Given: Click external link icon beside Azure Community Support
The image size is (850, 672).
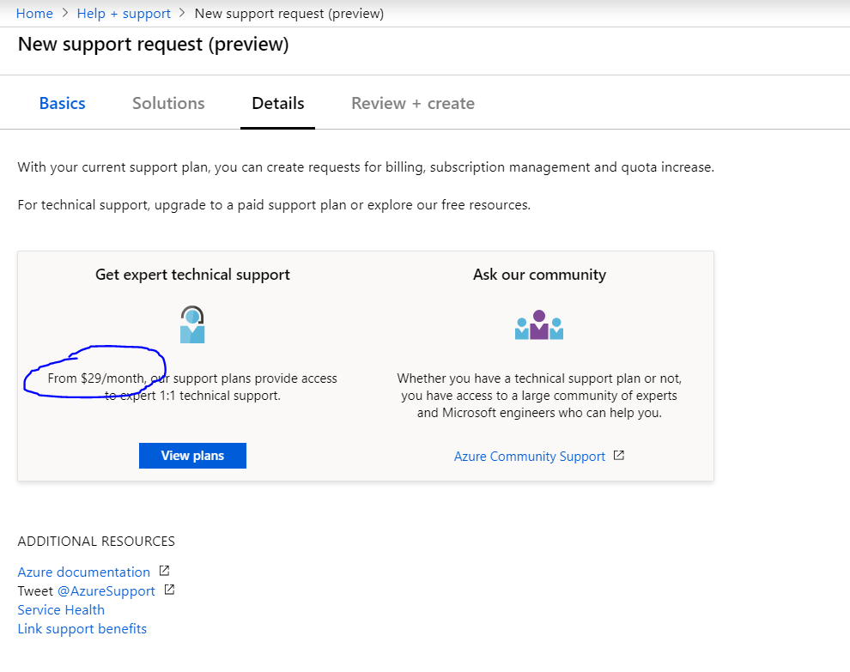Looking at the screenshot, I should click(x=618, y=455).
